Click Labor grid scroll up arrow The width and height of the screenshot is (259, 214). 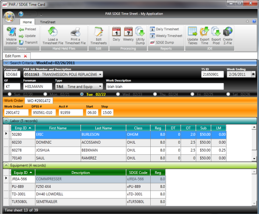click(x=254, y=127)
